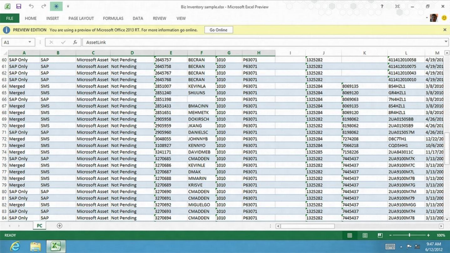
Task: Add a new sheet with plus icon
Action: point(59,226)
